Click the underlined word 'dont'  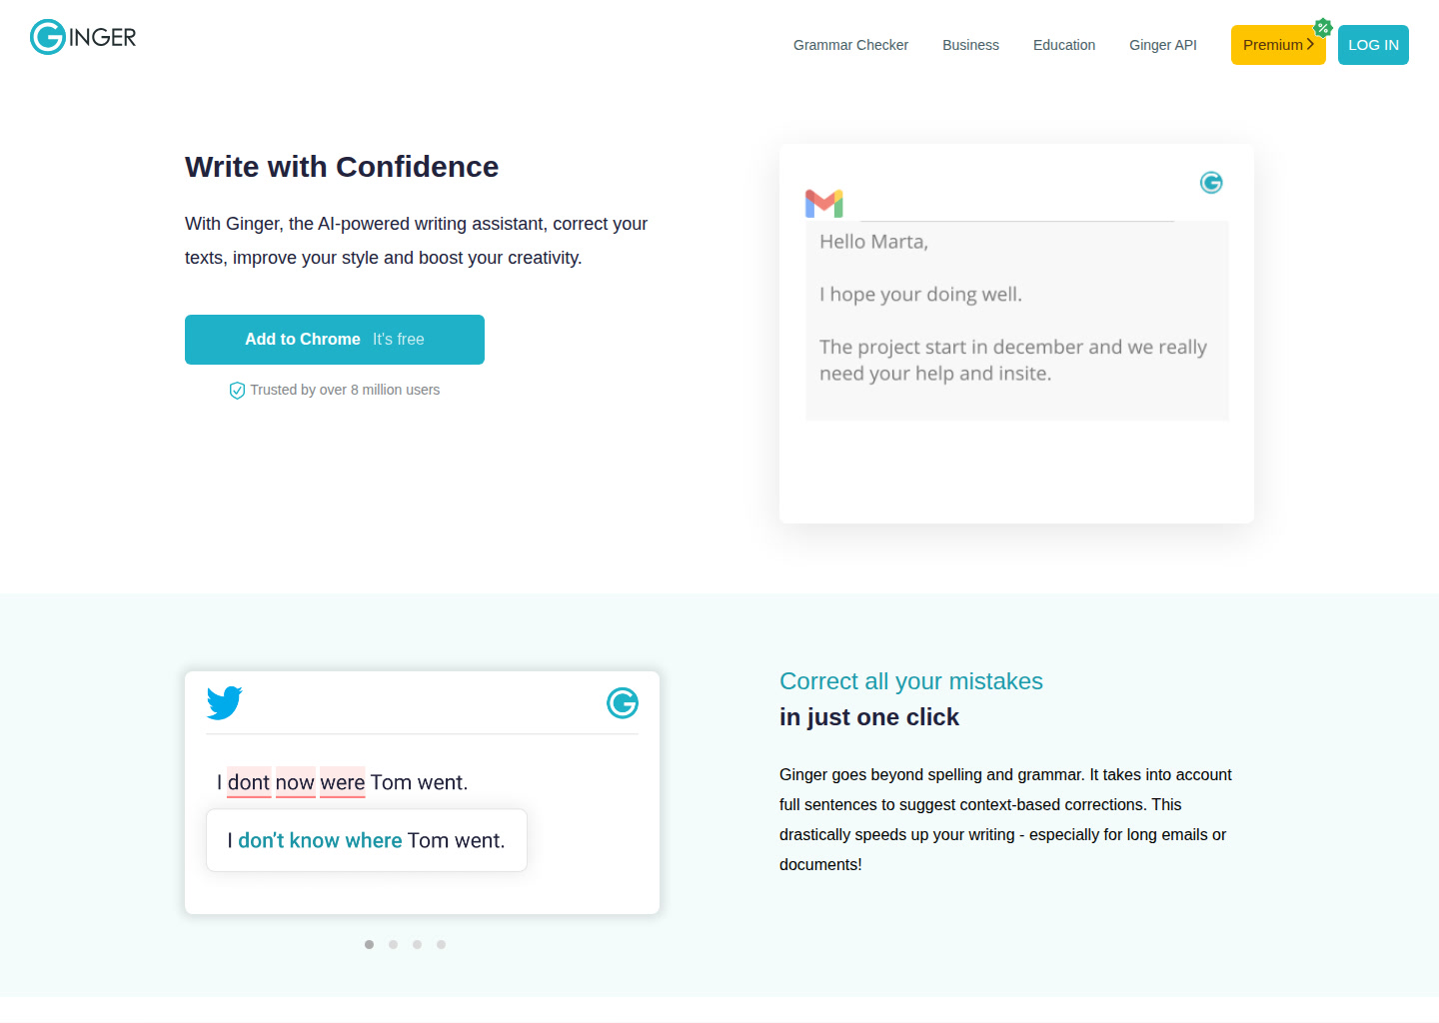coord(249,782)
